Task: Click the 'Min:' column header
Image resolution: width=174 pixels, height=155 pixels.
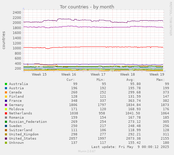Action: pos(100,80)
